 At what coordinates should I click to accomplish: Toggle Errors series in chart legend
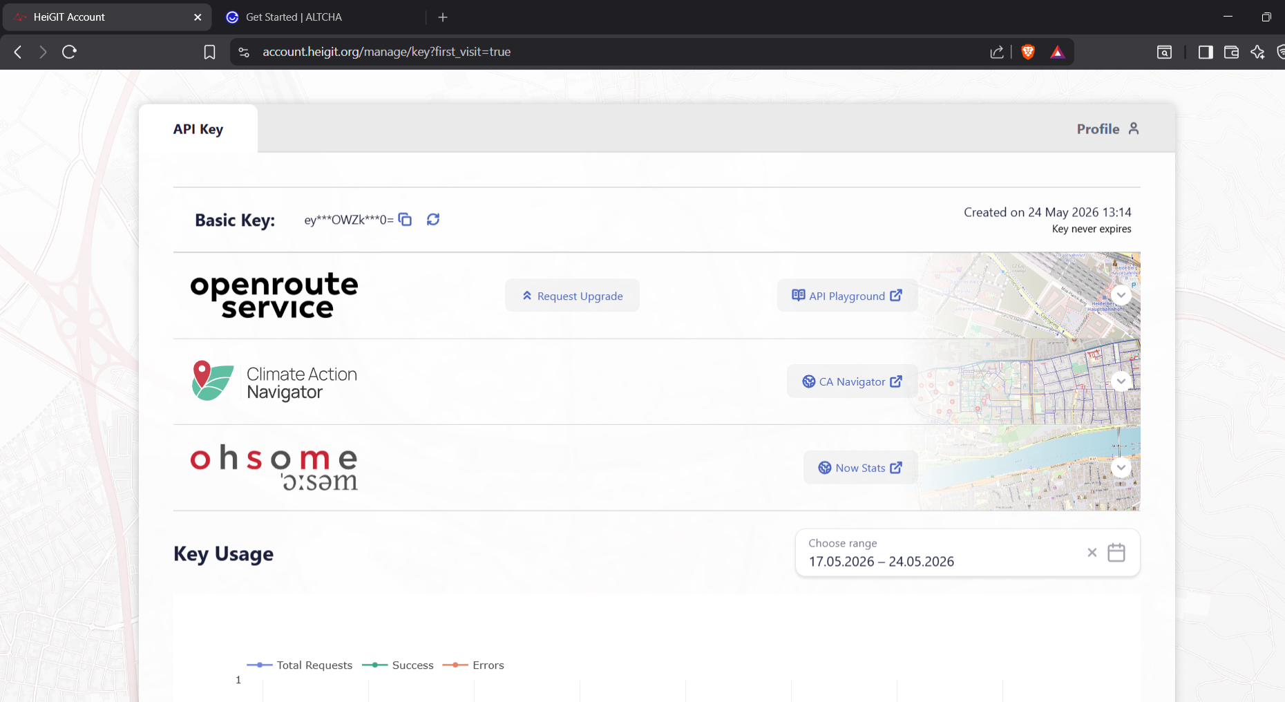(x=473, y=665)
